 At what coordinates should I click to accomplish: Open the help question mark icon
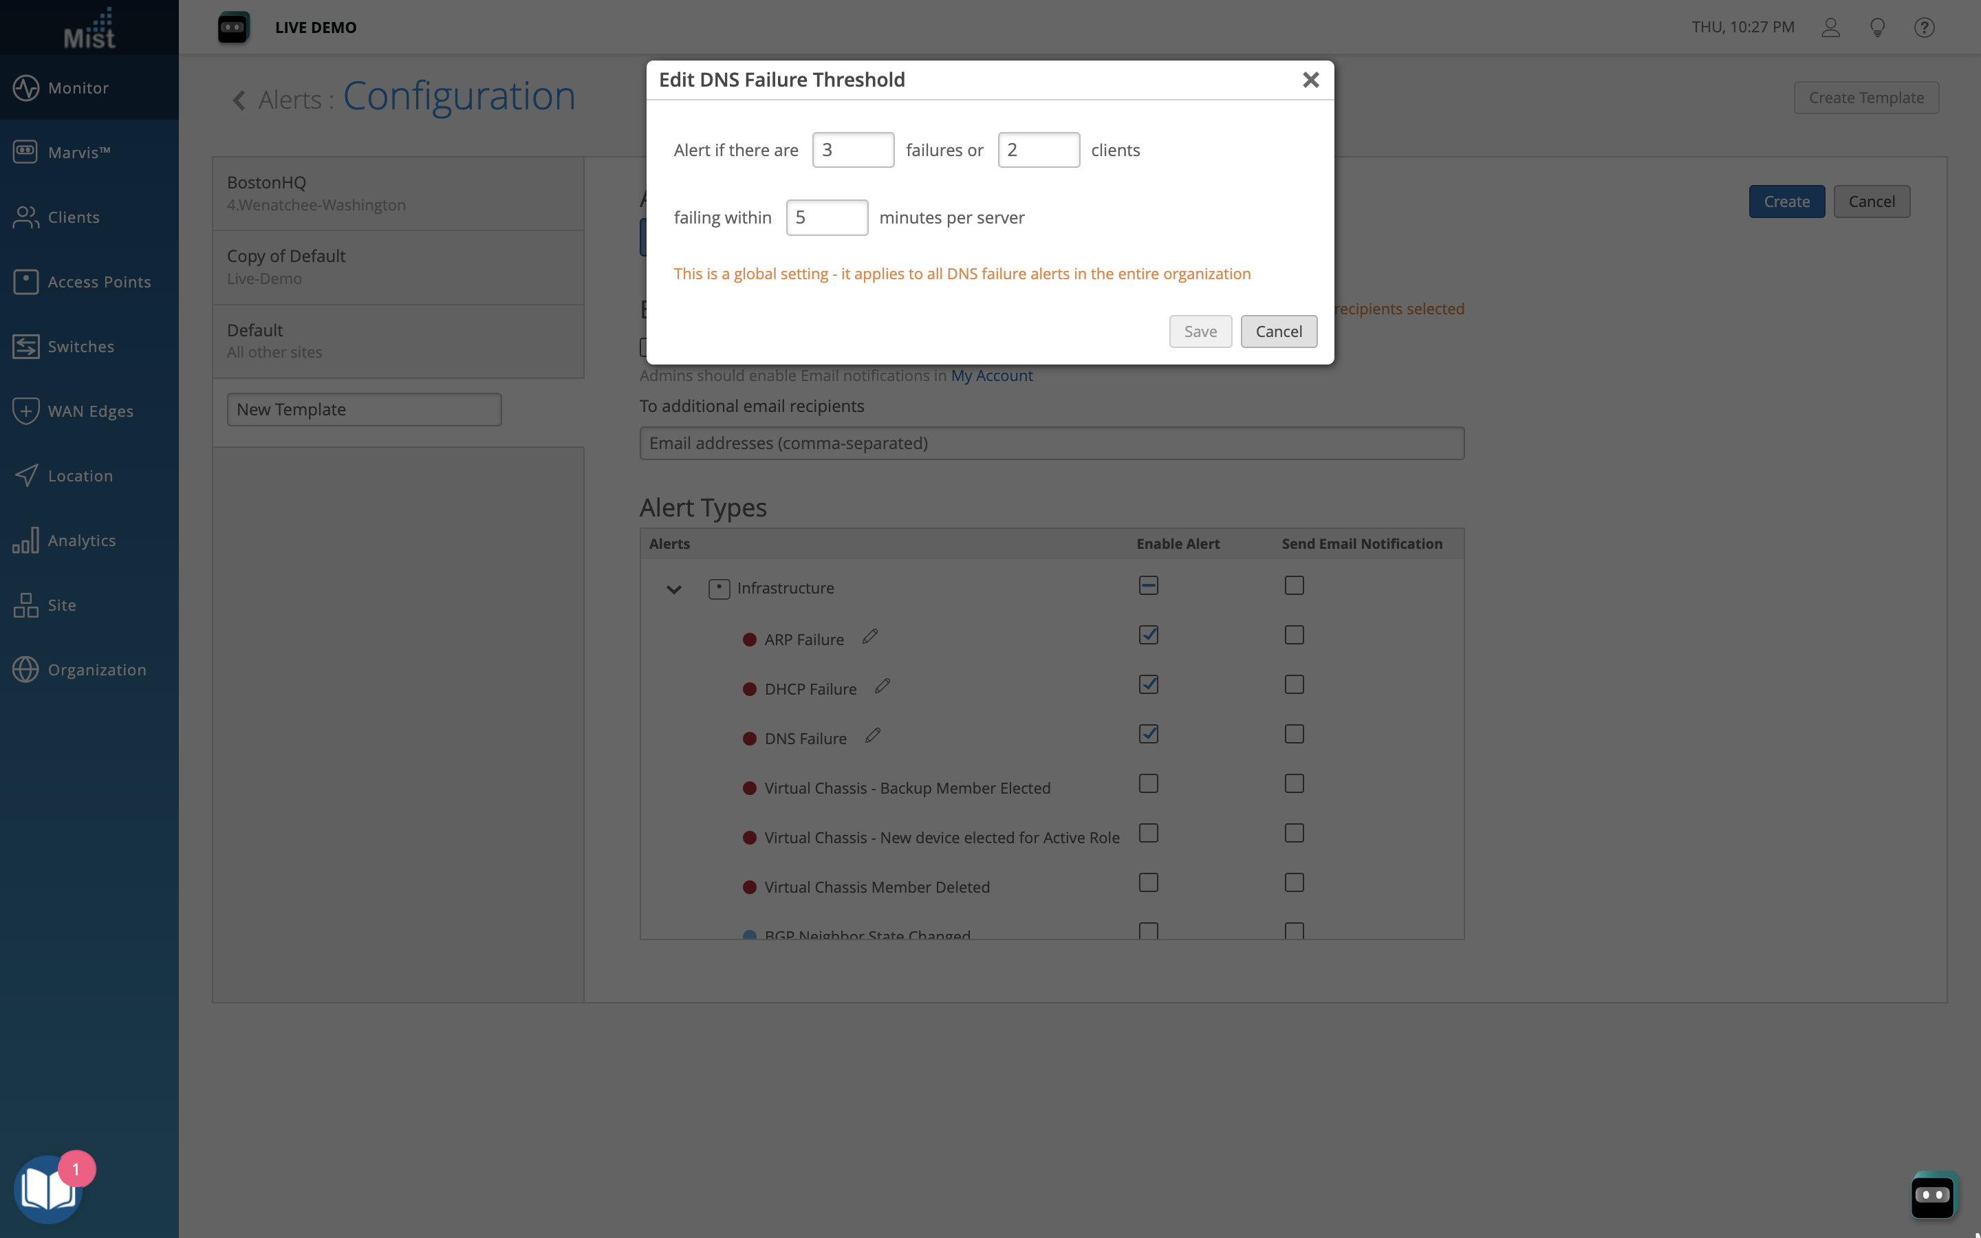pos(1924,27)
